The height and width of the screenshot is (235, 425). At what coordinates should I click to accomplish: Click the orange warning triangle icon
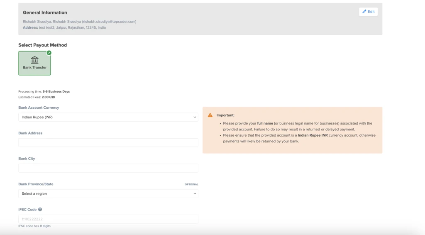pyautogui.click(x=210, y=115)
